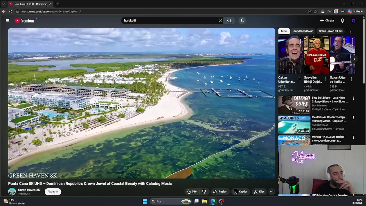Focus the browser address bar URL

pos(51,11)
